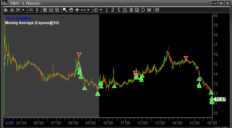Viewport: 232px width, 128px height.
Task: Click the zoom in plus-box icon
Action: click(x=45, y=10)
